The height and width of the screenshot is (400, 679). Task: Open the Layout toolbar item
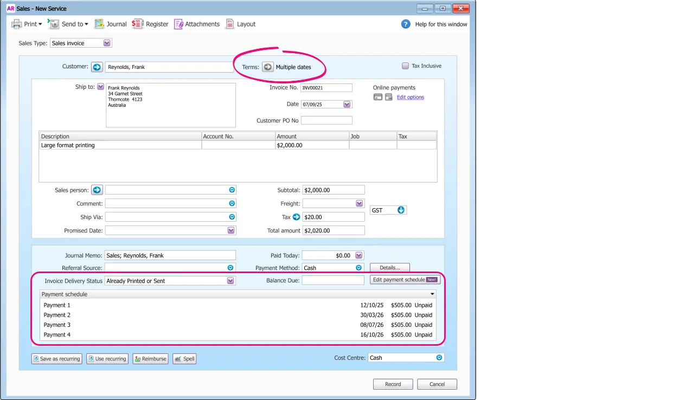pos(241,24)
